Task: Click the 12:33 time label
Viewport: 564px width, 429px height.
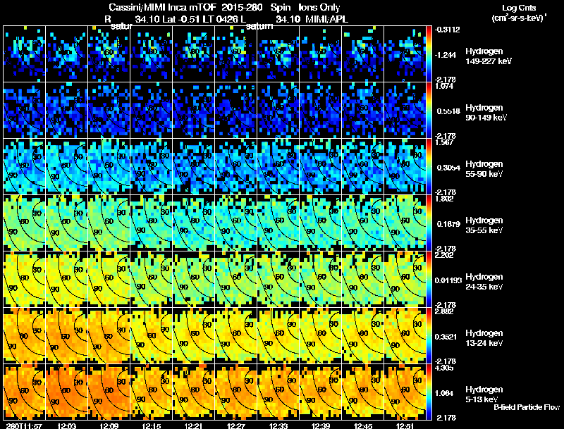Action: coord(278,425)
